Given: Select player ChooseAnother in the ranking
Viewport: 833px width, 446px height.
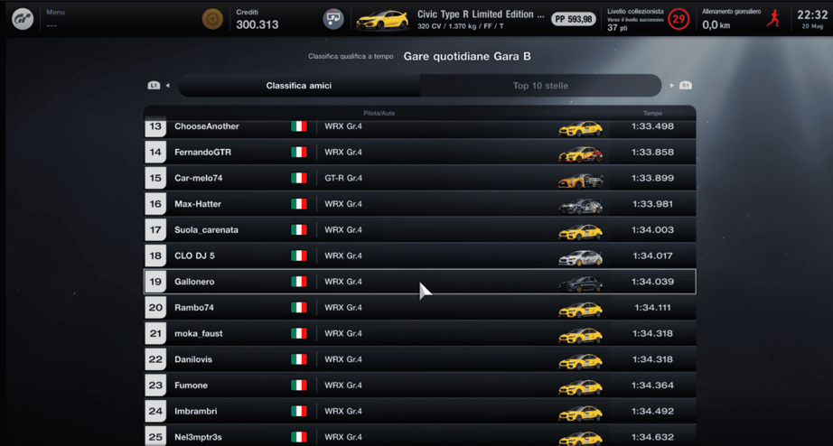Looking at the screenshot, I should click(x=207, y=126).
